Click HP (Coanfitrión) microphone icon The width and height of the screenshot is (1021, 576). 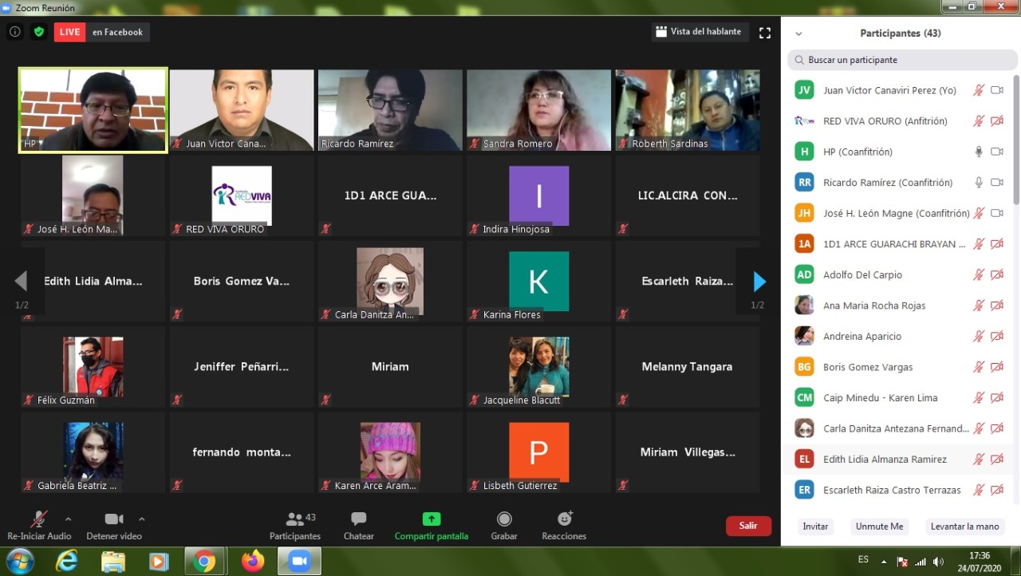[x=979, y=152]
